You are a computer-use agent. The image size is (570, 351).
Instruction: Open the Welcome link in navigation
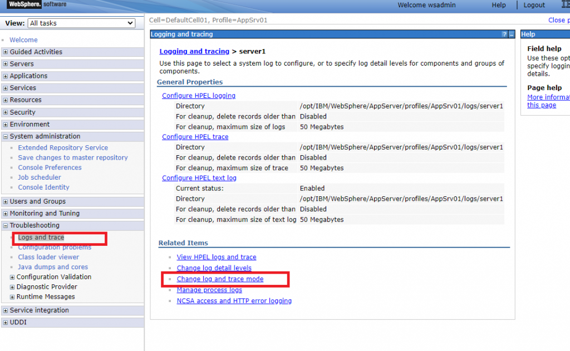tap(23, 40)
